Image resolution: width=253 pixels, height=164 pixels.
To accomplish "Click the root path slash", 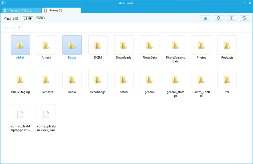I will tap(19, 28).
